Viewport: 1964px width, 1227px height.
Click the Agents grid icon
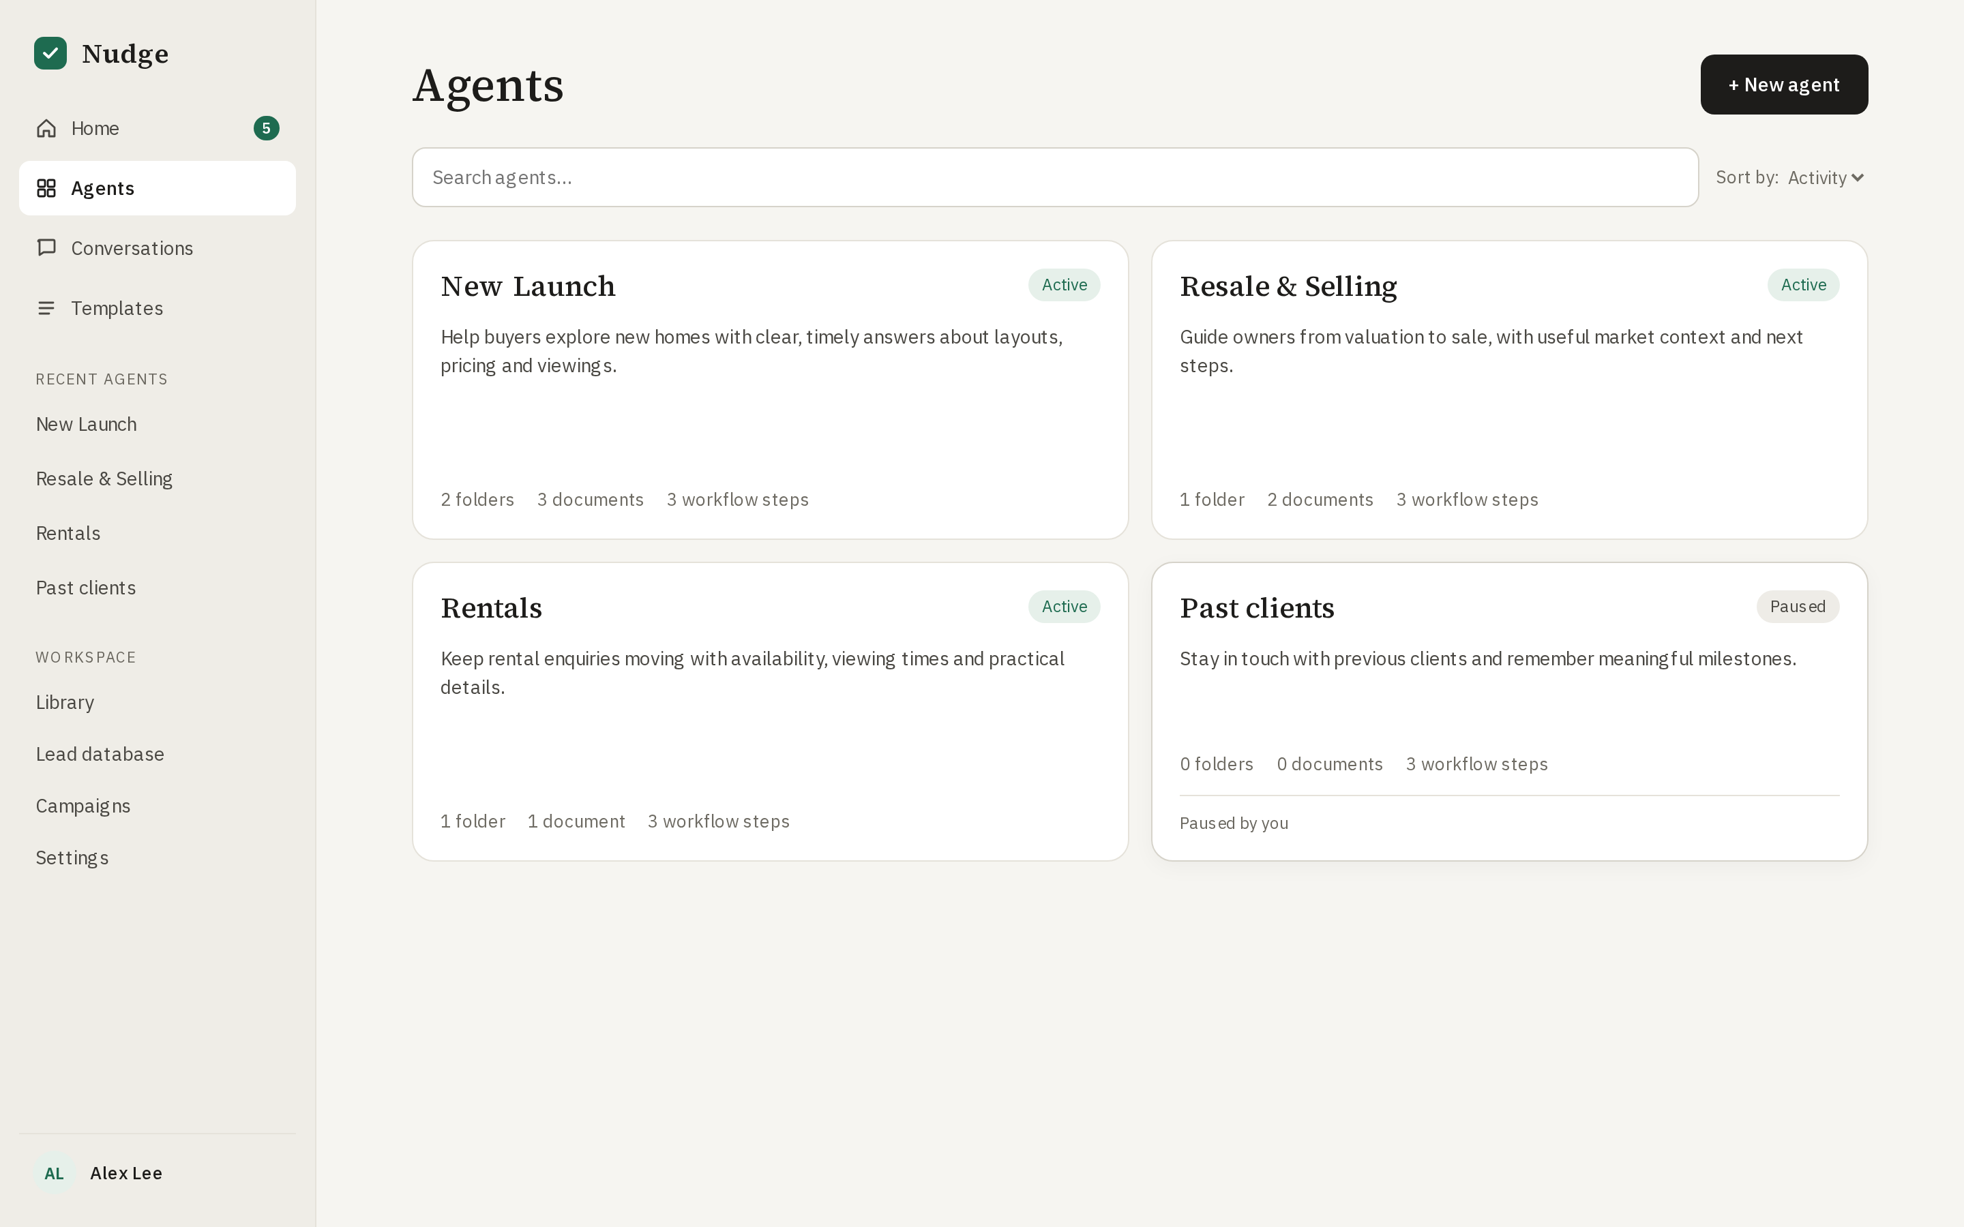pyautogui.click(x=46, y=188)
